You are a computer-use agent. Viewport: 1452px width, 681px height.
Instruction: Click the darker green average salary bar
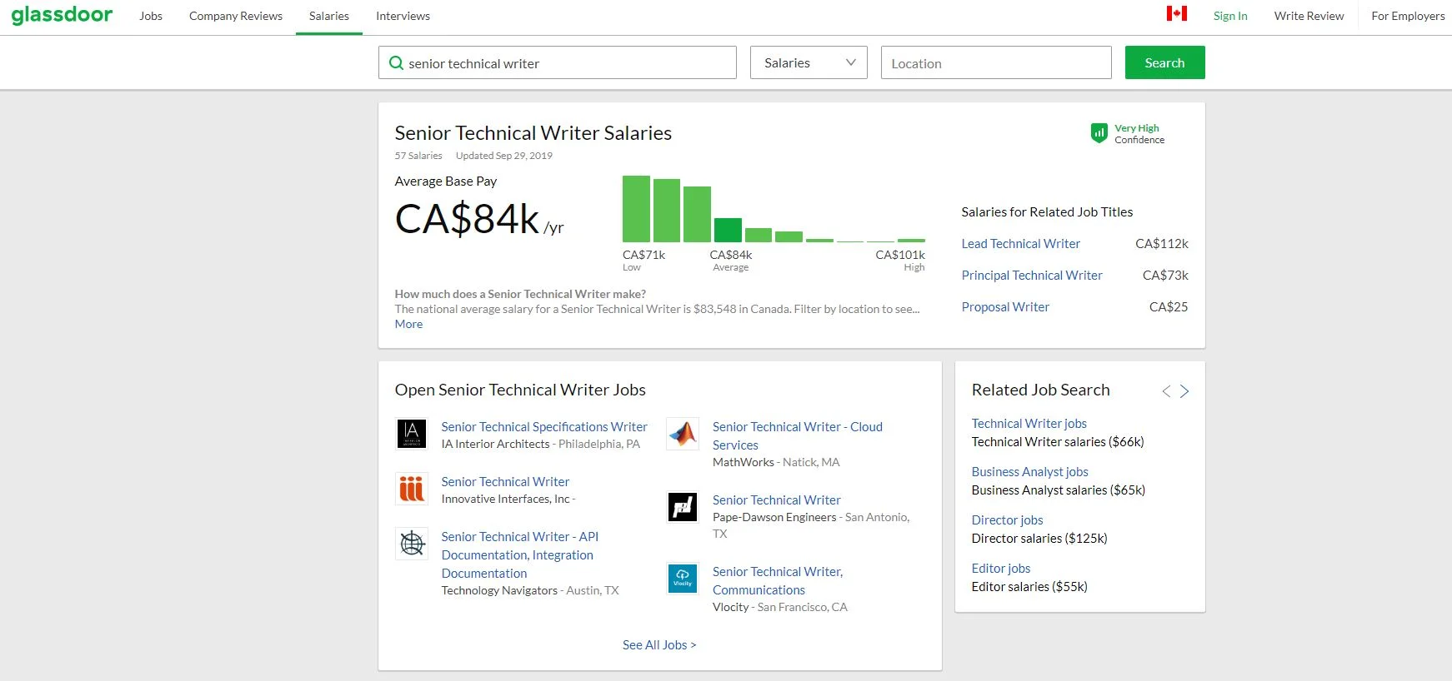pos(728,230)
